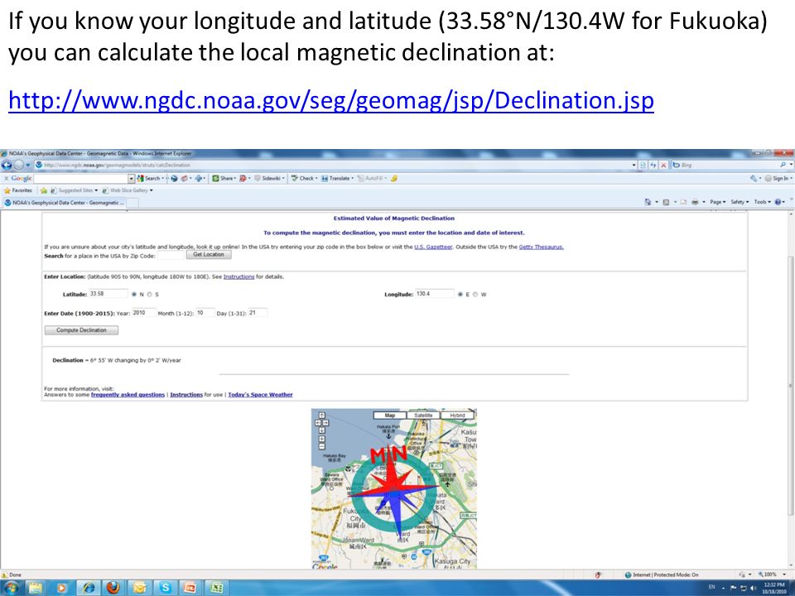The width and height of the screenshot is (795, 596).
Task: Close the Google toolbar with its X
Action: 6,179
